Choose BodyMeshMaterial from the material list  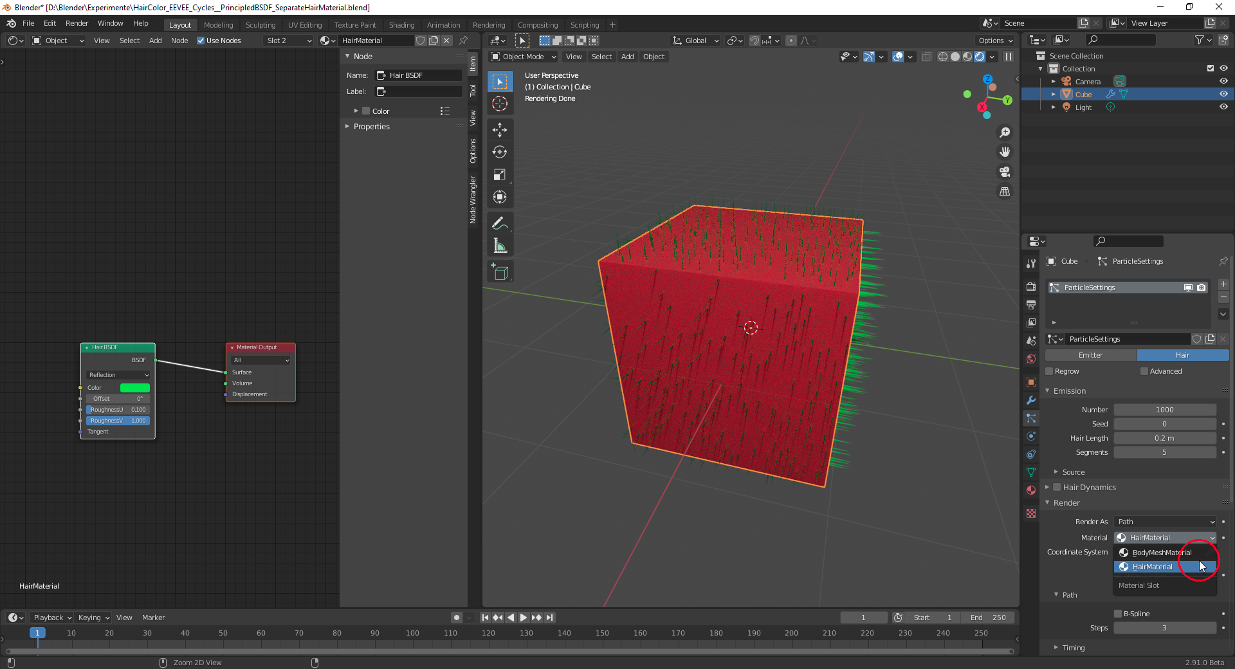(x=1161, y=553)
